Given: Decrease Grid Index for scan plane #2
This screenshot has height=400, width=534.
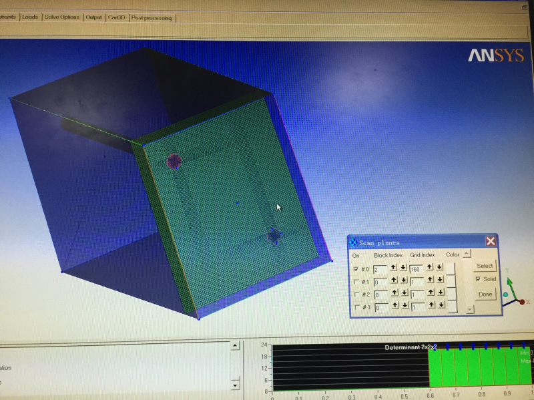Looking at the screenshot, I should (x=441, y=292).
